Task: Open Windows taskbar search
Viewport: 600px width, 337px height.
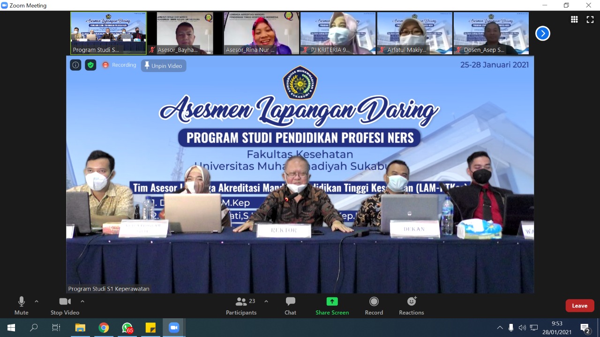Action: coord(34,328)
